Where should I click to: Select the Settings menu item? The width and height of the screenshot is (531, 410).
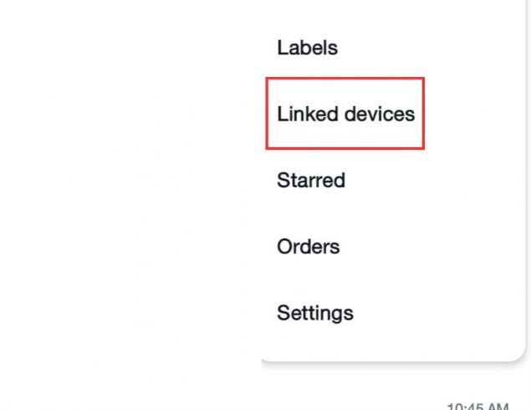(x=315, y=313)
